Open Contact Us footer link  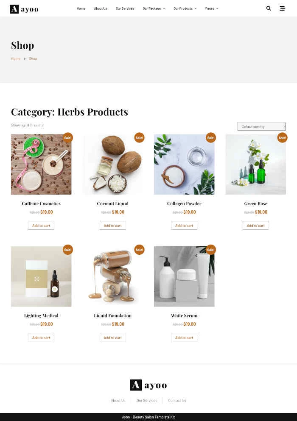177,400
